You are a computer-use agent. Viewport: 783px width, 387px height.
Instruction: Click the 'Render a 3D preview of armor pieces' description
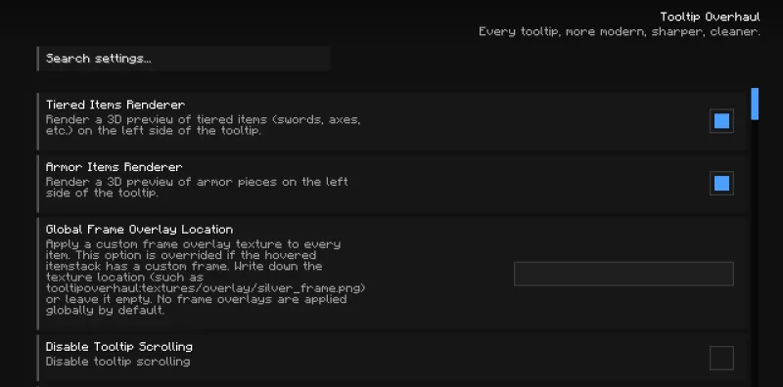(x=198, y=188)
